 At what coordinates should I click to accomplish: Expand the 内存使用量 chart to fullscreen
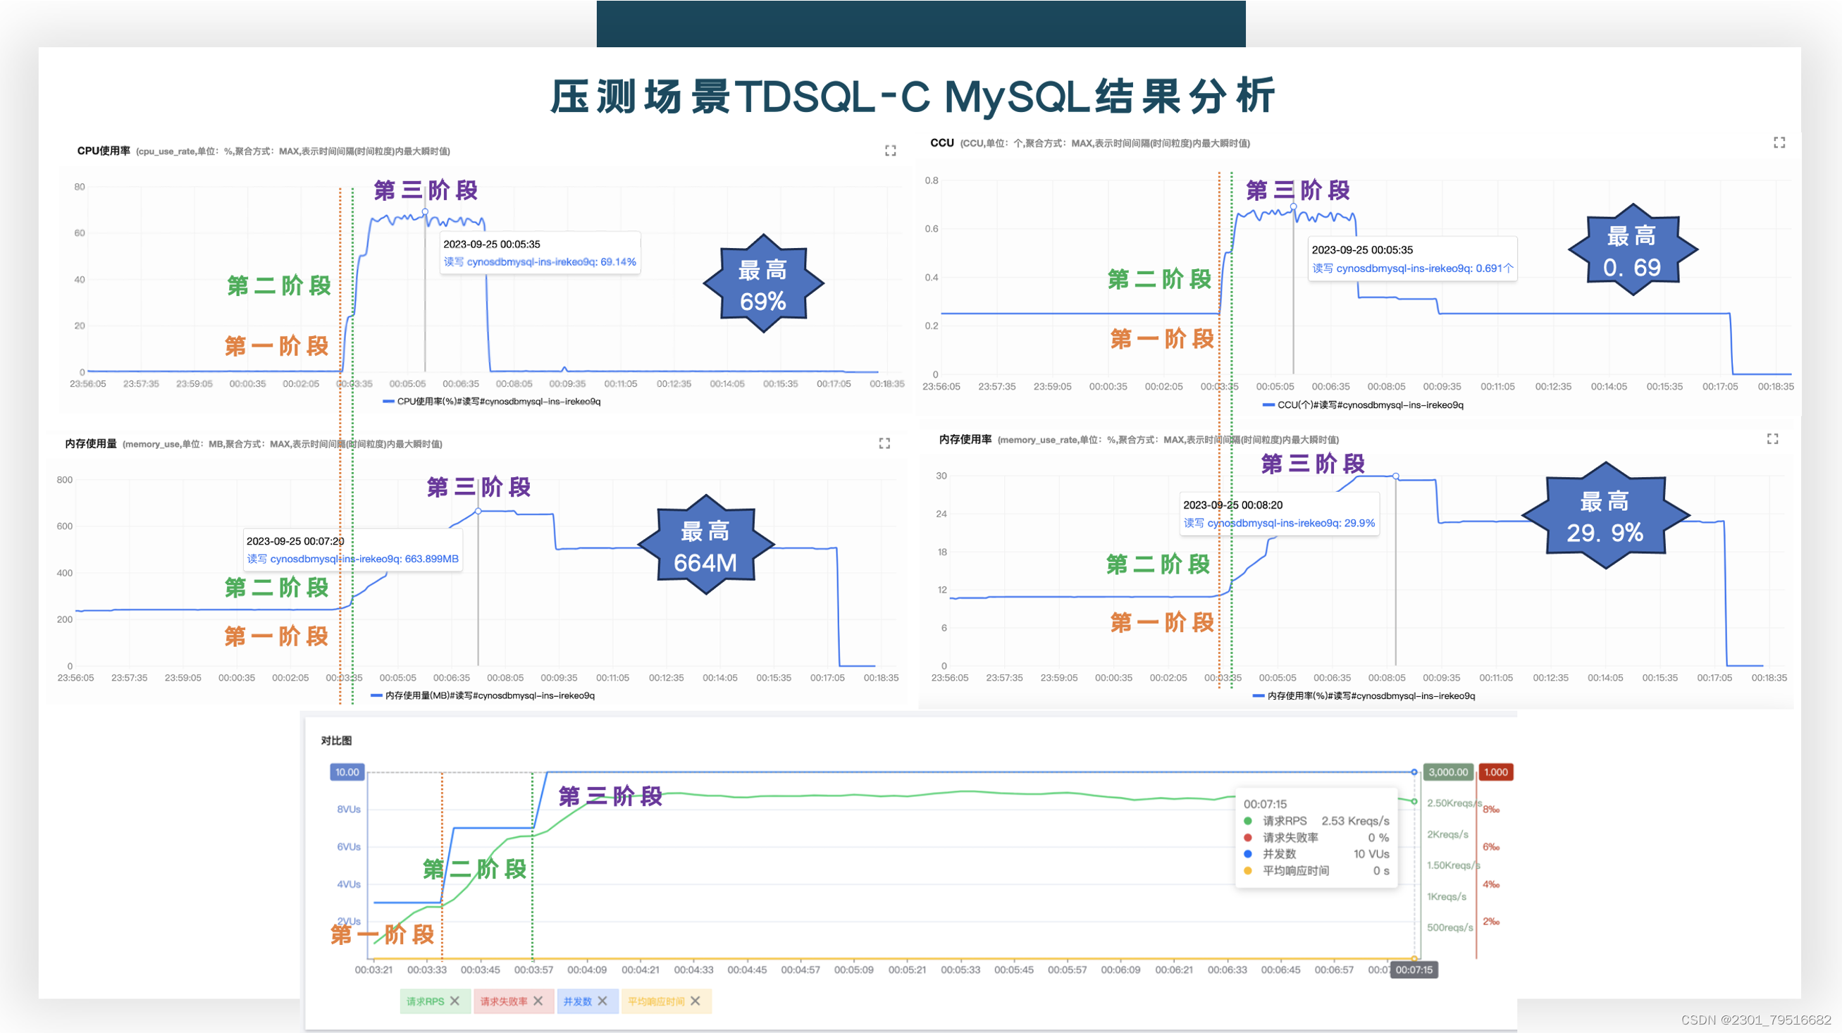[884, 444]
